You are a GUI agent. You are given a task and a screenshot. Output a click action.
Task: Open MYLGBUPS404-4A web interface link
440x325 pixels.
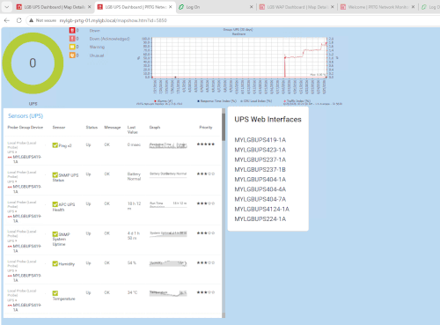tap(260, 189)
